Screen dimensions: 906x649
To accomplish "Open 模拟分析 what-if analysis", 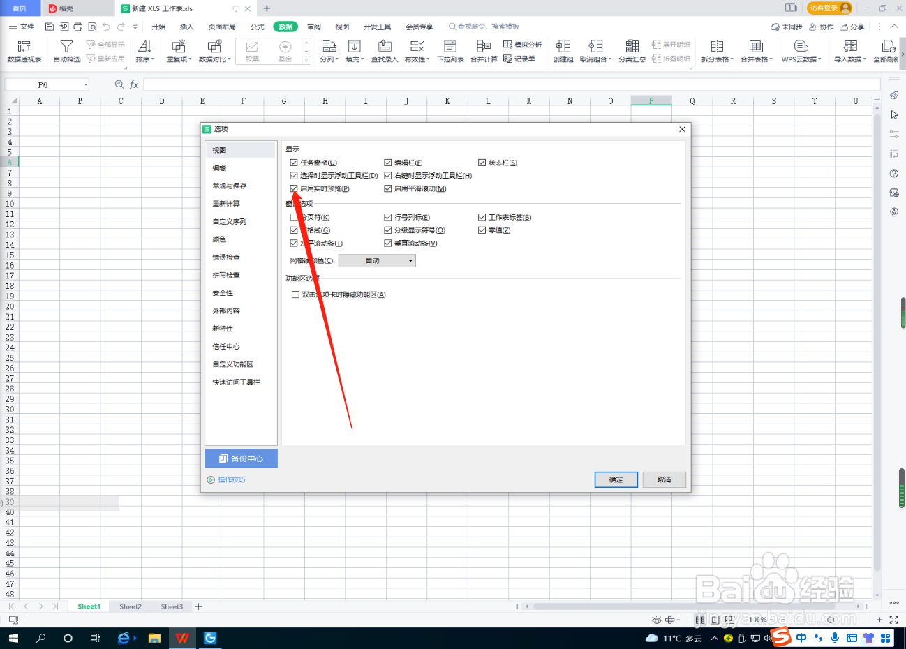I will pos(522,45).
